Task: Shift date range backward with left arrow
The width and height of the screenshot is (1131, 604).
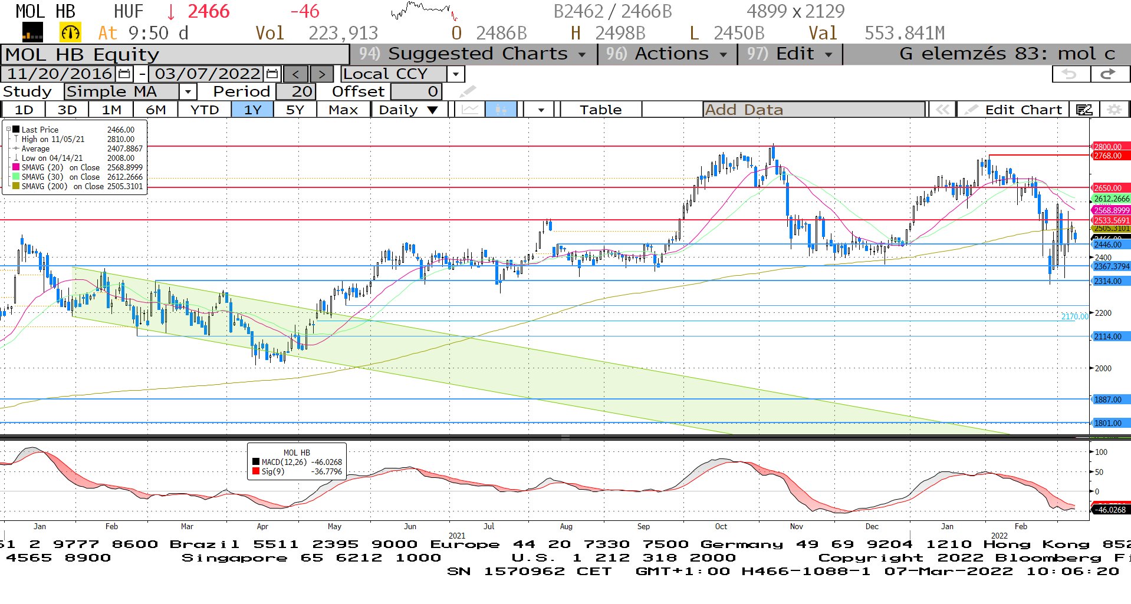Action: point(296,74)
